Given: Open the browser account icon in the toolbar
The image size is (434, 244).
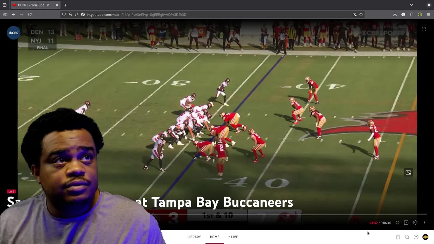Looking at the screenshot, I should 403,15.
